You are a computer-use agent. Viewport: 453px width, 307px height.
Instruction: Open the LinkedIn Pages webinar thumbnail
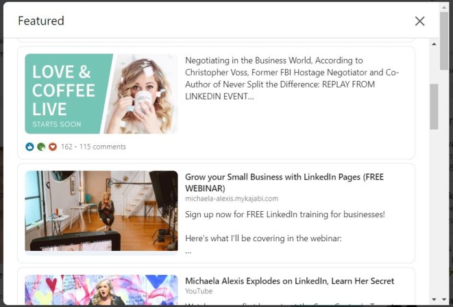click(x=101, y=210)
